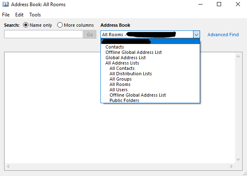
Task: Select Public Folders entry
Action: pyautogui.click(x=150, y=100)
